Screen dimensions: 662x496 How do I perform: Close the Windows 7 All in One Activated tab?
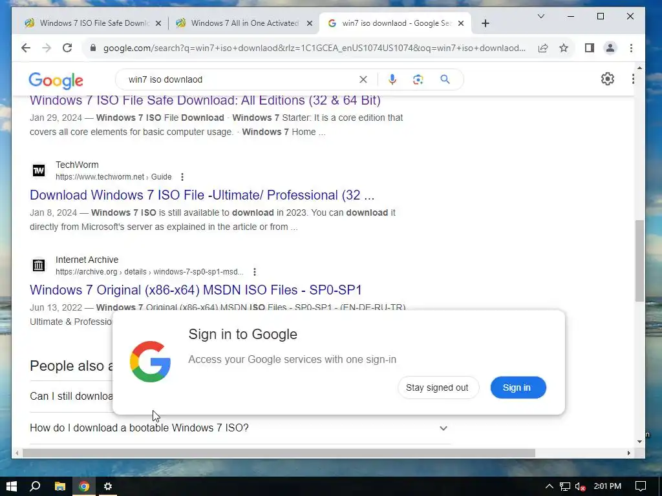pyautogui.click(x=310, y=23)
